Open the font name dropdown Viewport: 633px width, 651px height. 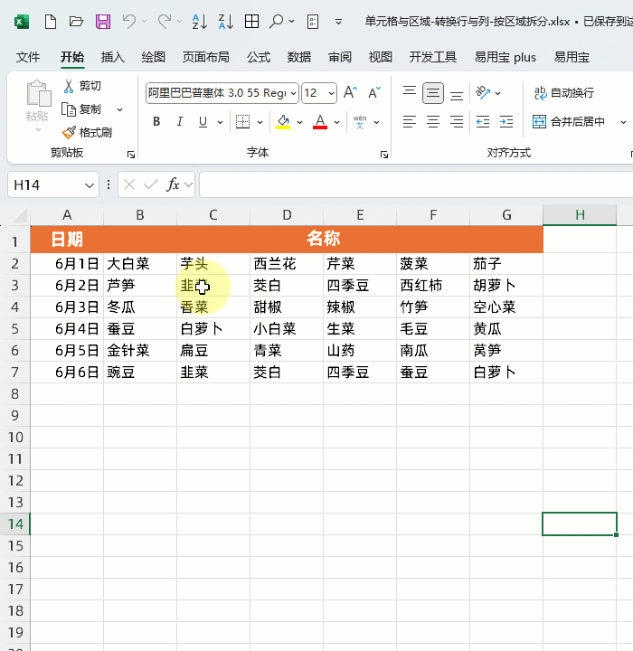293,93
